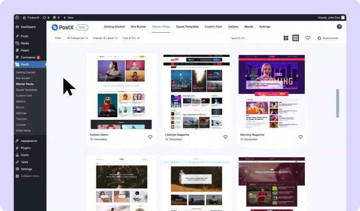
Task: Open the main Settings sidebar item
Action: (x=30, y=169)
